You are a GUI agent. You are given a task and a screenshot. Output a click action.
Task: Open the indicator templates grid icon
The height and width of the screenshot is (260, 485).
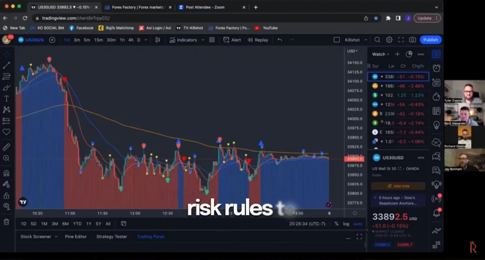point(212,40)
